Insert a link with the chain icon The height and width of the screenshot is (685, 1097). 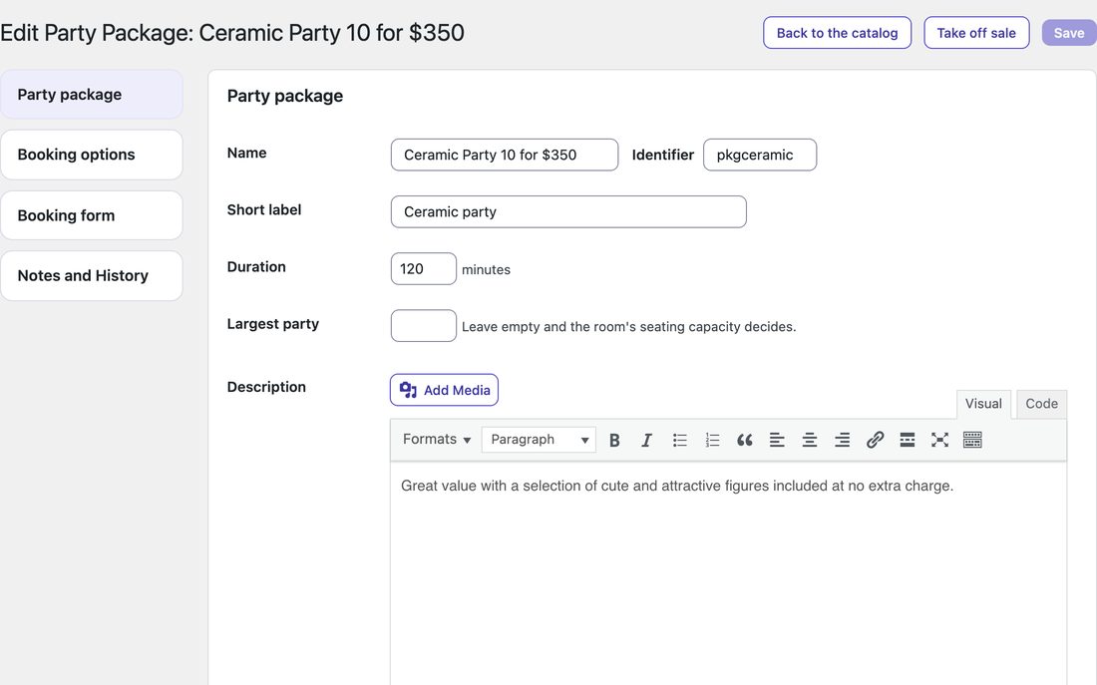tap(875, 440)
